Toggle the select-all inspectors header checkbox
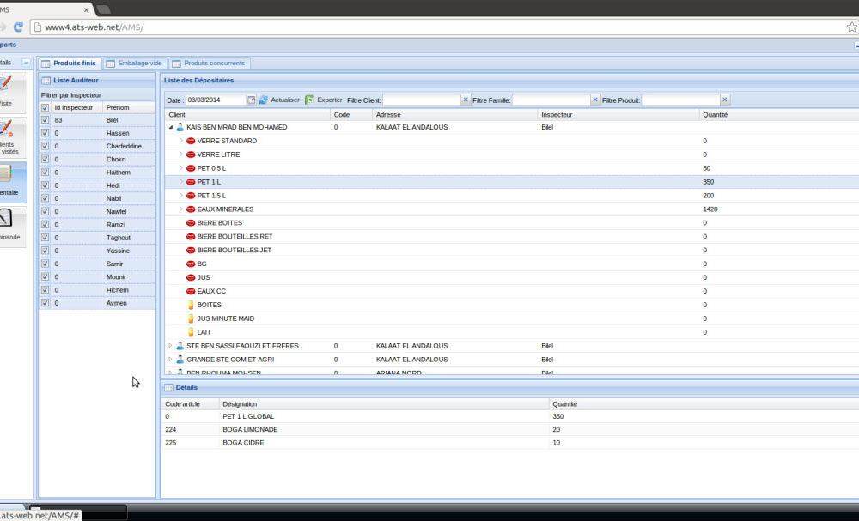 46,108
